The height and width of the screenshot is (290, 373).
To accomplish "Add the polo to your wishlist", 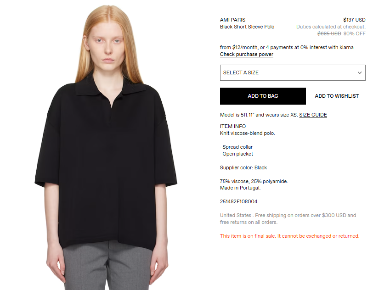I will click(x=337, y=96).
